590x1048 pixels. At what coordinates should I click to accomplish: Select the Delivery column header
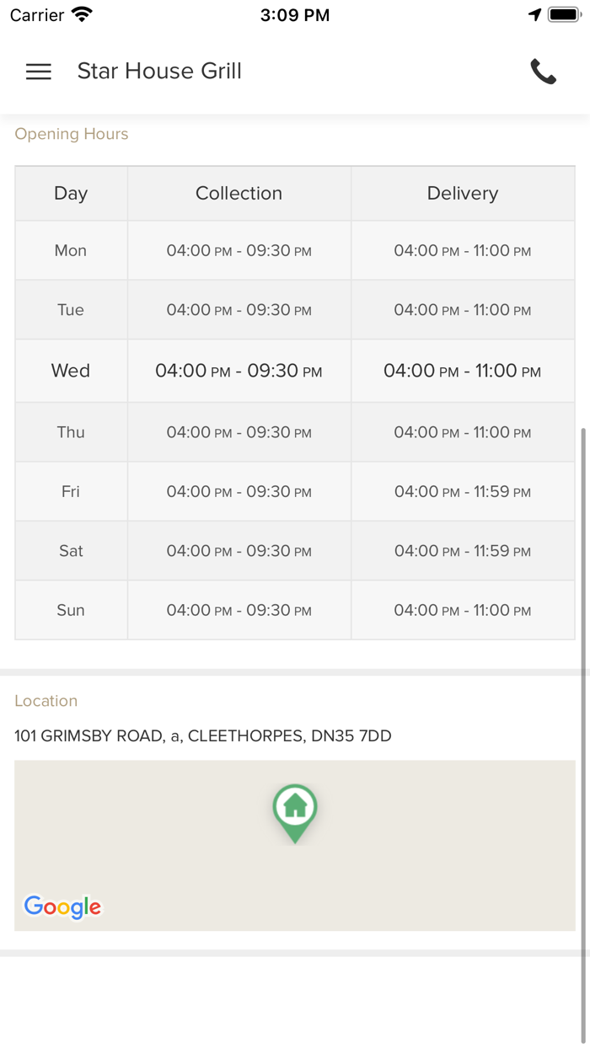click(463, 193)
